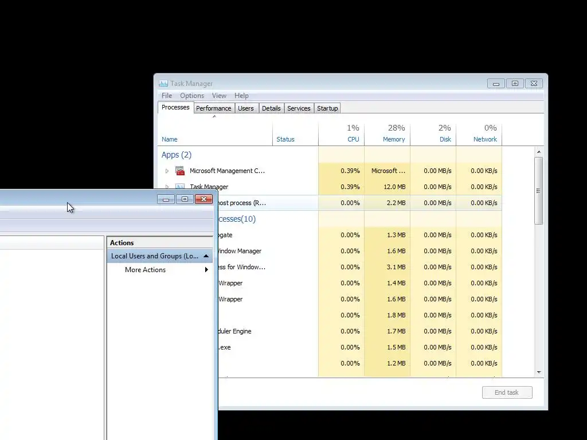Click the Microsoft Management Console toolbox icon
587x440 pixels.
click(x=180, y=171)
